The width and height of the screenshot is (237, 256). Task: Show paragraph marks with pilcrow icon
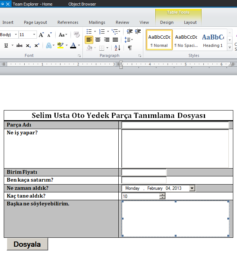(x=130, y=48)
